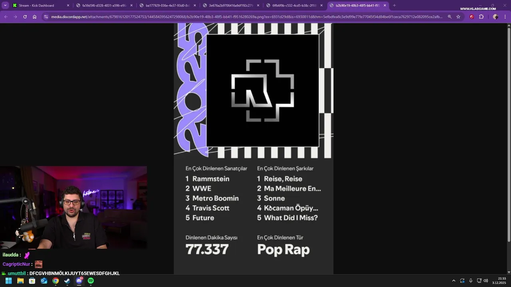Click the CagripticNur chat username

click(x=16, y=264)
